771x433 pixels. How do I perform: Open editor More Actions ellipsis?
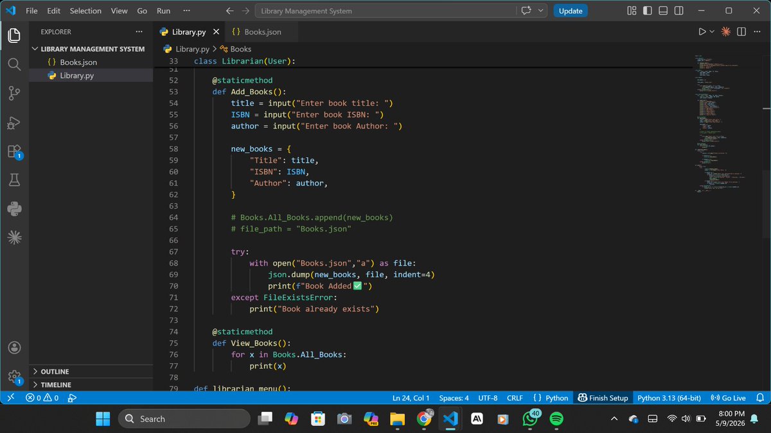coord(757,31)
